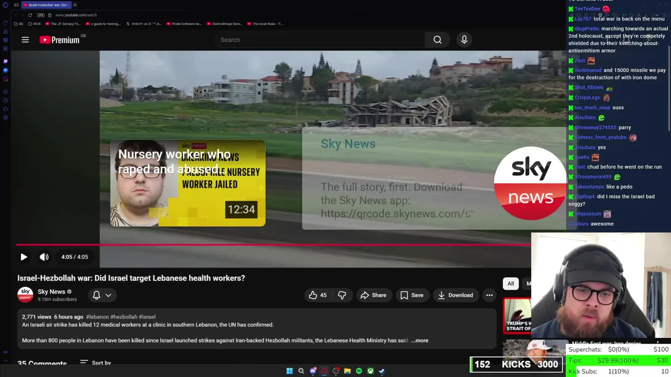Open the Windows Start menu
The image size is (671, 377).
click(289, 371)
